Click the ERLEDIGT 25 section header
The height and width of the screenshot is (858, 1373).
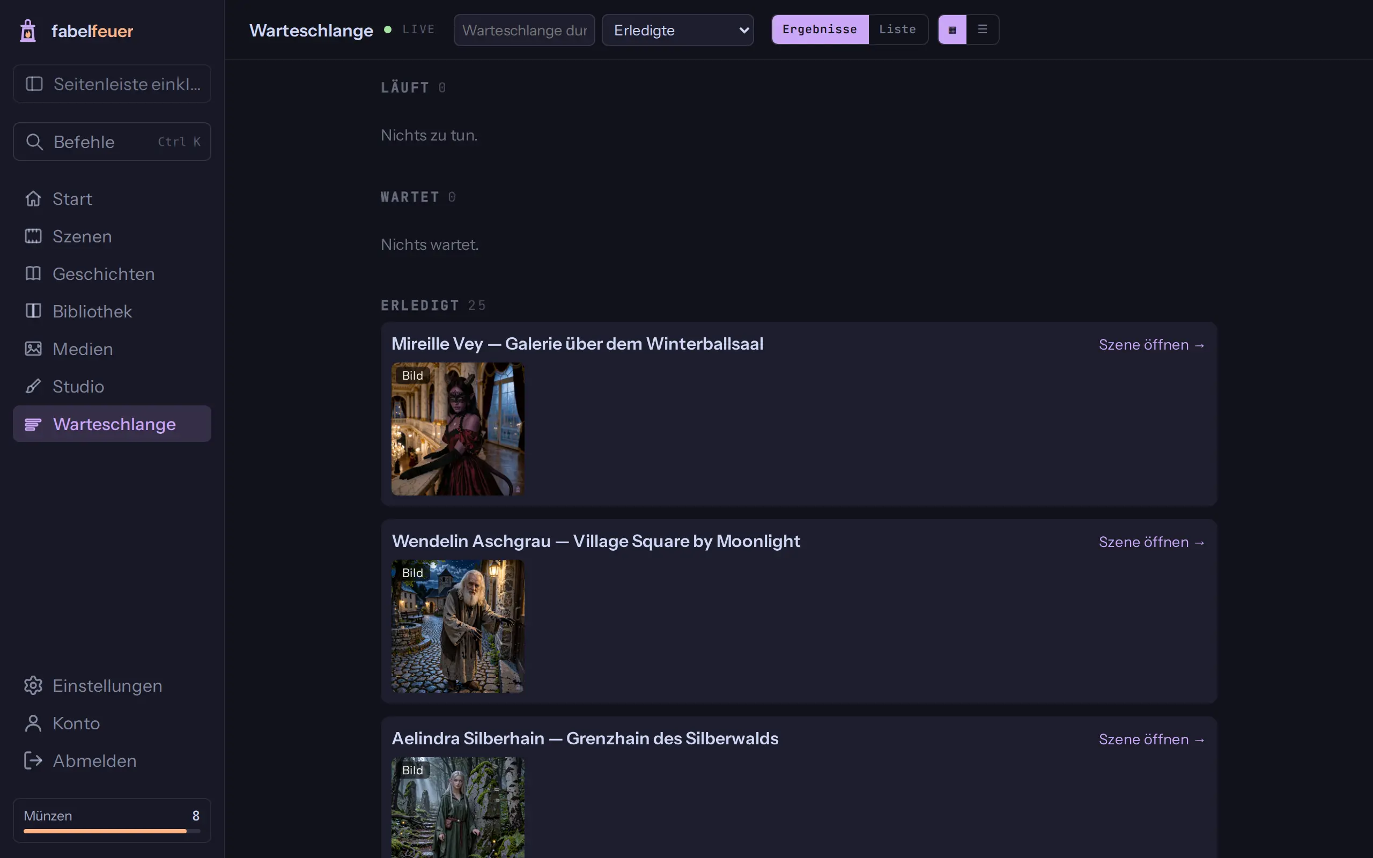[x=433, y=305]
